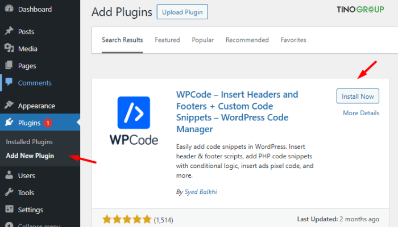Switch to the Featured tab
The image size is (398, 227).
[x=167, y=40]
